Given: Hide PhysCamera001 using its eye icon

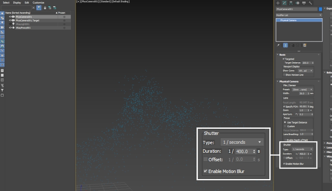Looking at the screenshot, I should 10,17.
